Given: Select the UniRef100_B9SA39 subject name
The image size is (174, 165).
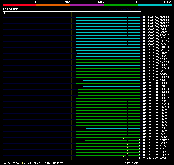Looking at the screenshot, I should 156,56.
